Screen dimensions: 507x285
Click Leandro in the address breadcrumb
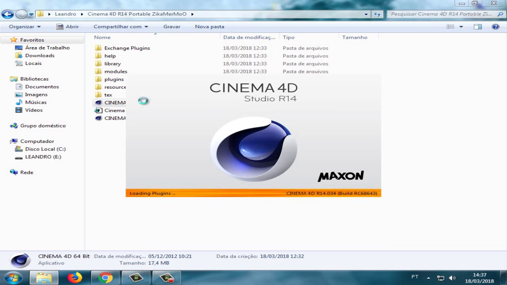point(65,14)
